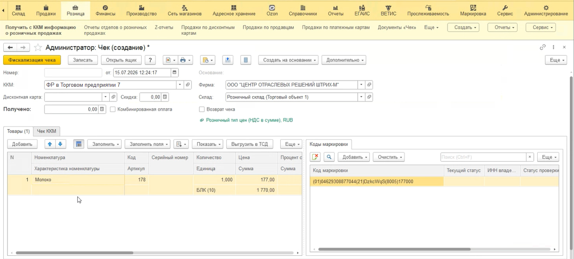Open the Продажи section
This screenshot has height=259, width=574.
46,11
